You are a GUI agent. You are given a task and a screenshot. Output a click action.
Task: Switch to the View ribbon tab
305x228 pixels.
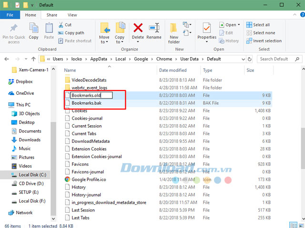[72, 15]
